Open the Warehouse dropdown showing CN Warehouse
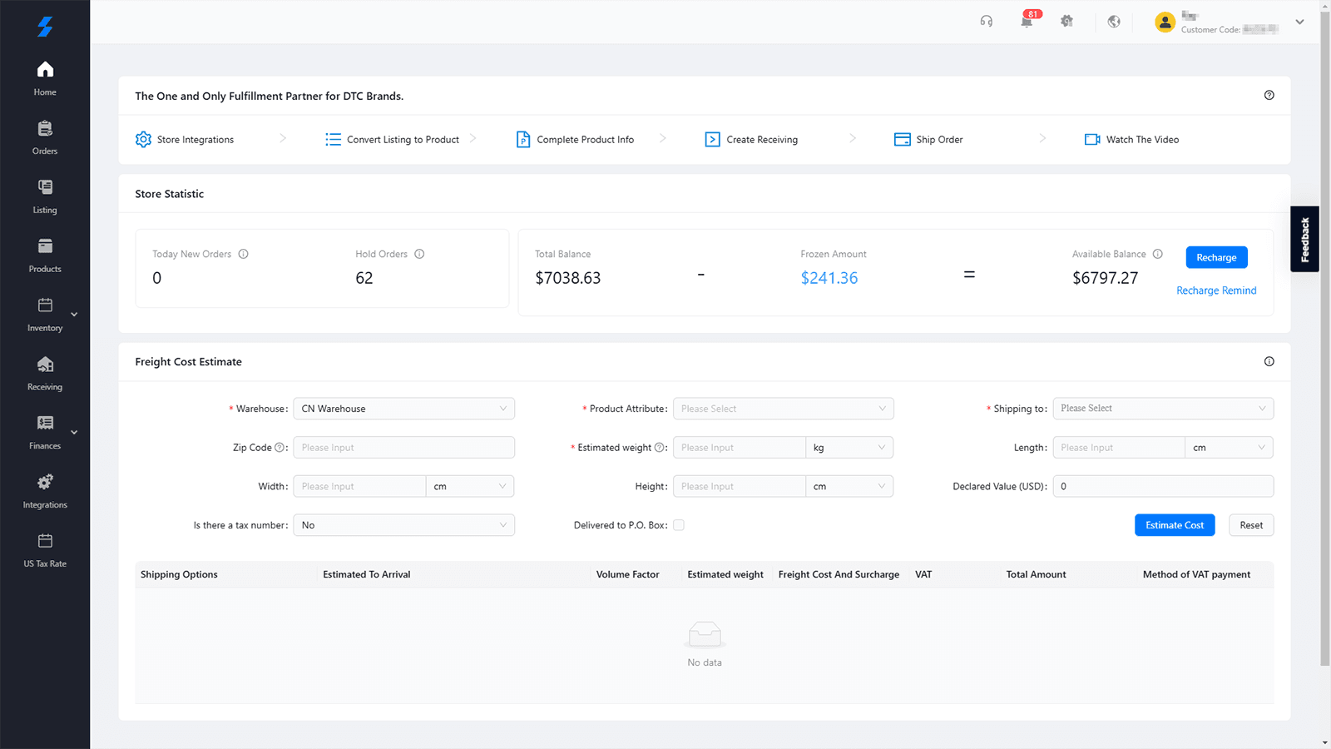The width and height of the screenshot is (1331, 749). coord(403,409)
